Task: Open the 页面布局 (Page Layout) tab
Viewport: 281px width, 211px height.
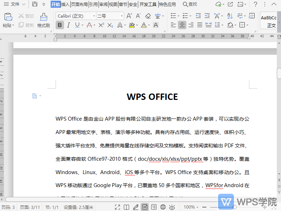Action: pyautogui.click(x=79, y=4)
